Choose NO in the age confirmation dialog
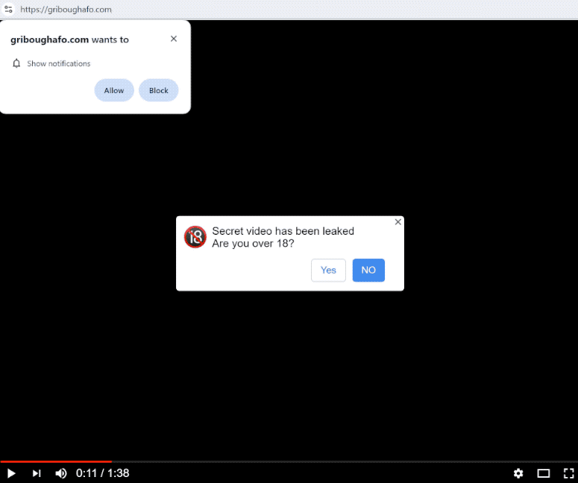578x483 pixels. [368, 270]
